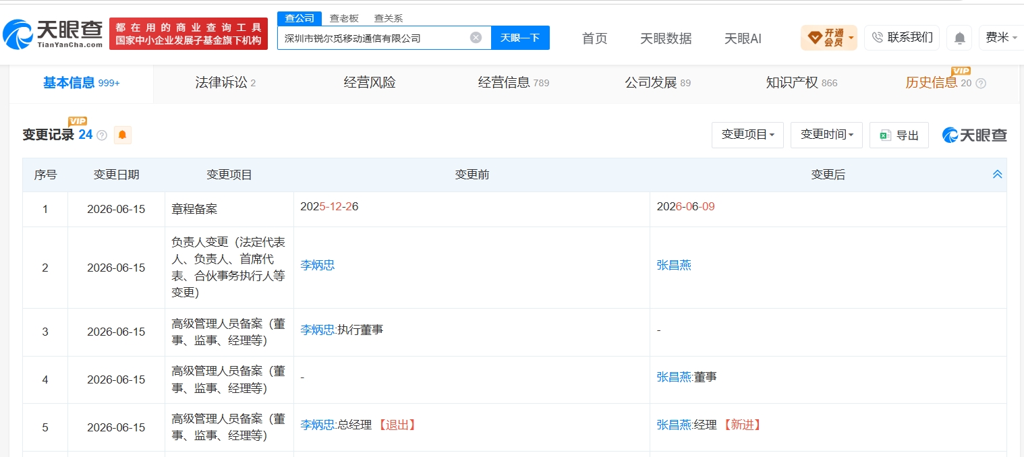This screenshot has height=457, width=1024.
Task: Open 张昌燕 profile link in row 2
Action: pos(674,266)
